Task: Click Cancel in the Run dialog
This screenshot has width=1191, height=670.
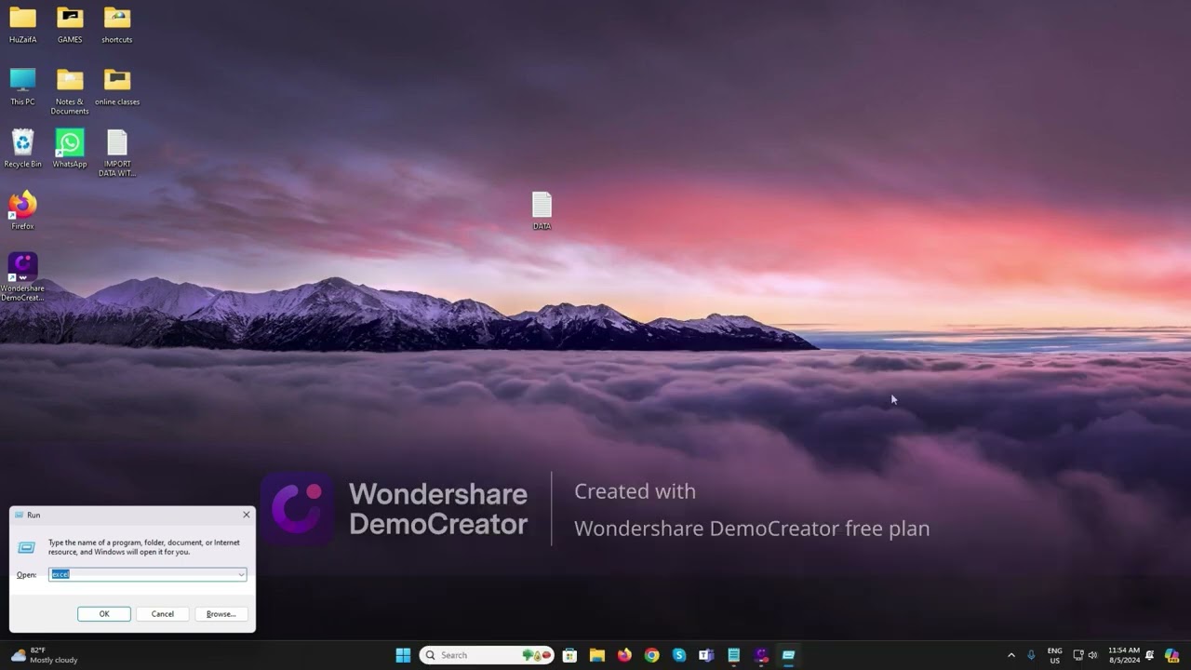Action: 163,614
